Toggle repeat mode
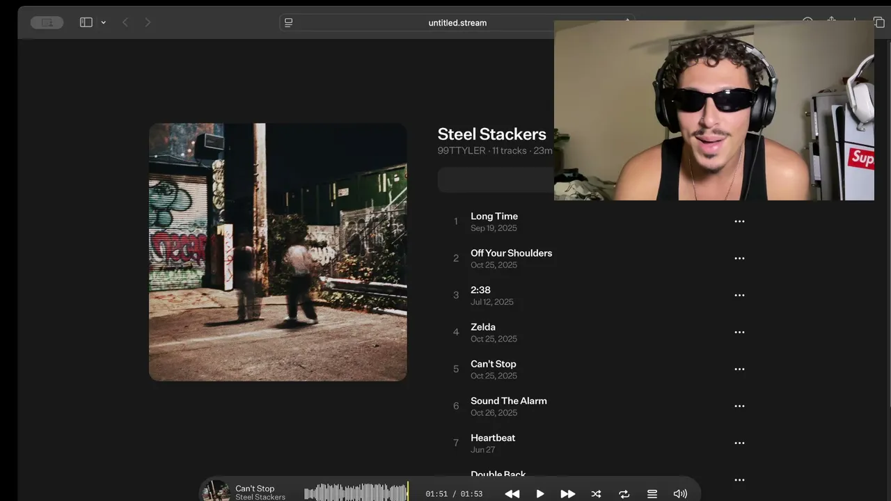The width and height of the screenshot is (891, 501). coord(624,494)
